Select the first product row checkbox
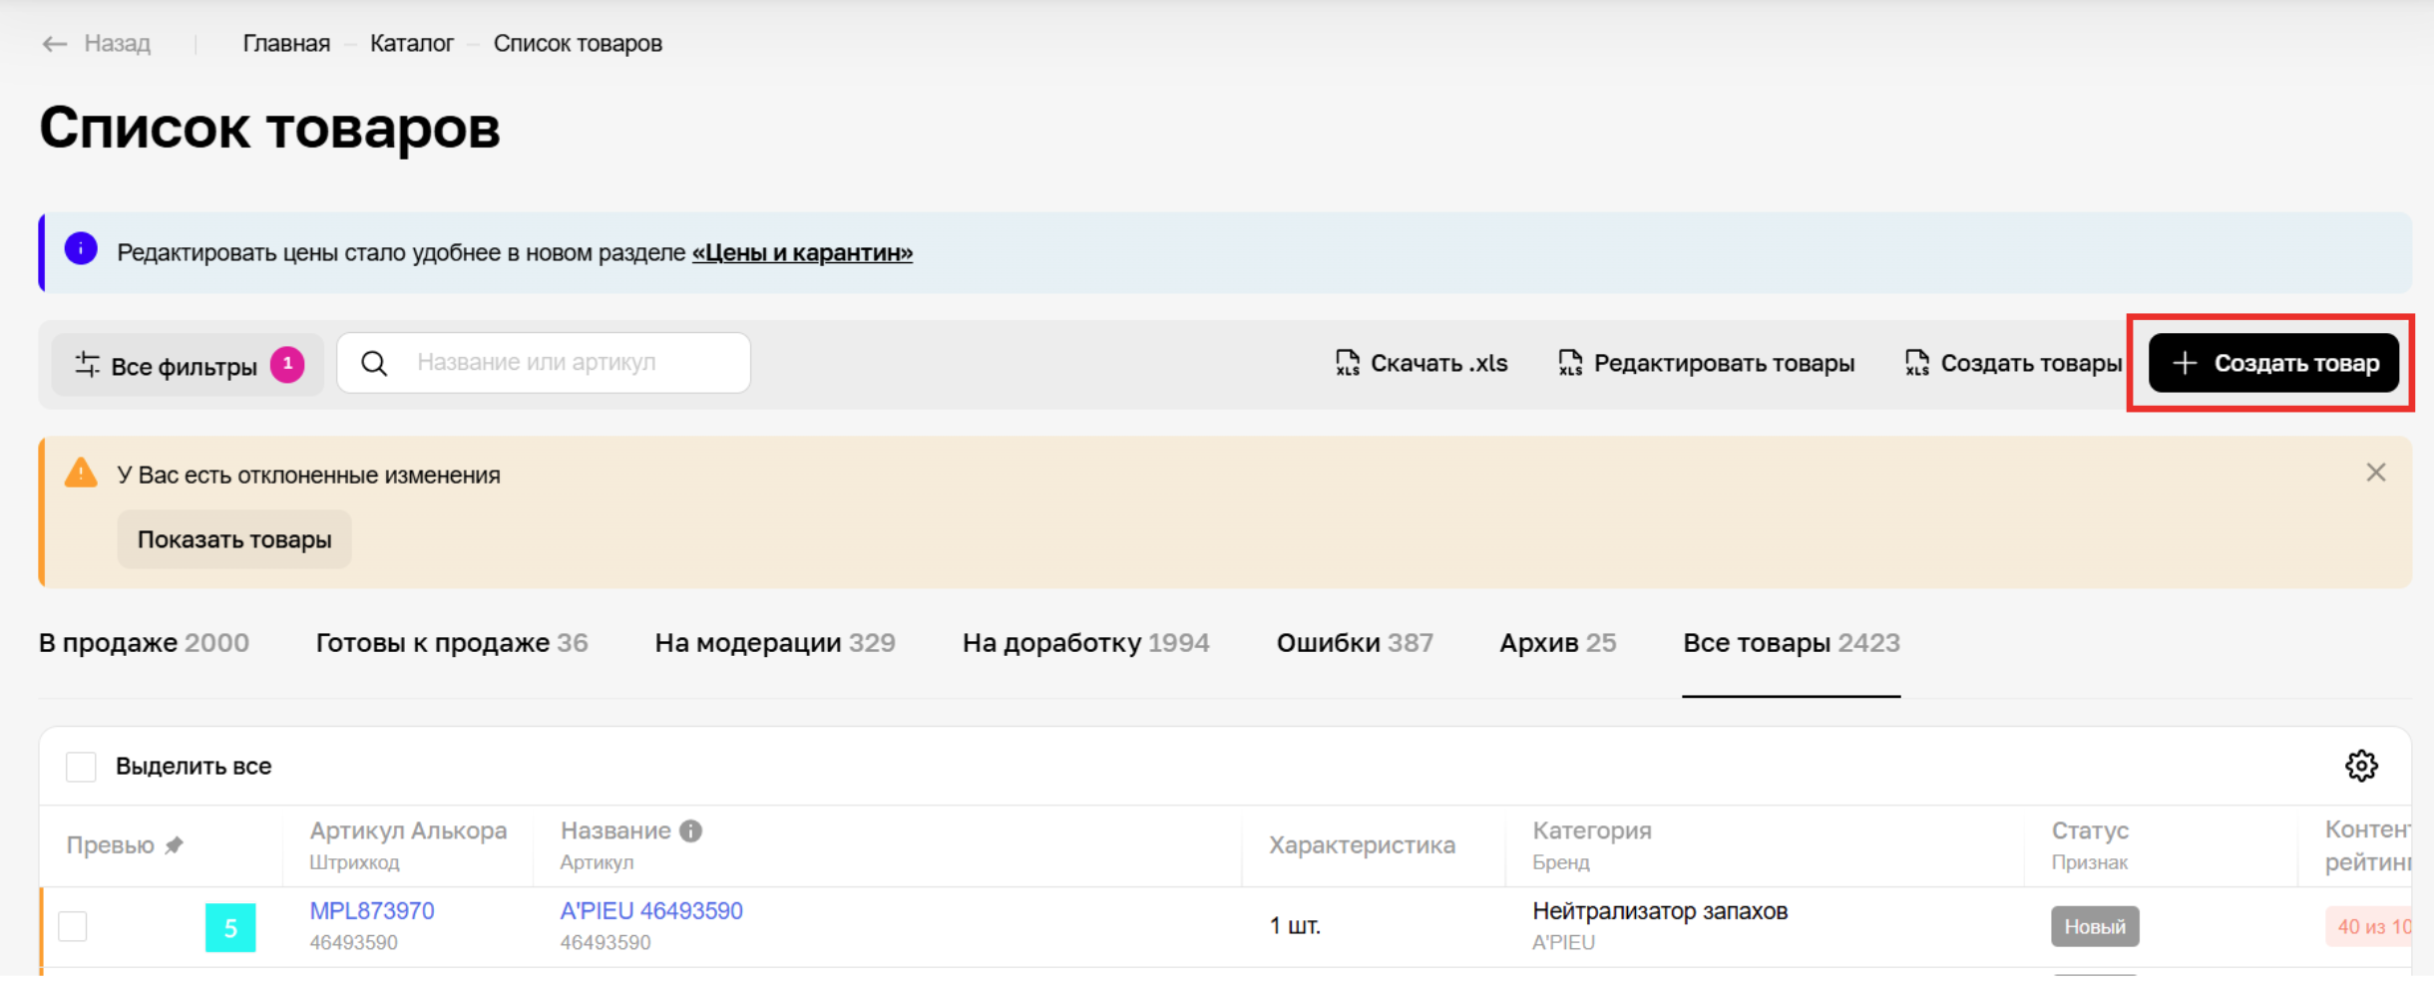Viewport: 2434px width, 985px height. (x=71, y=925)
